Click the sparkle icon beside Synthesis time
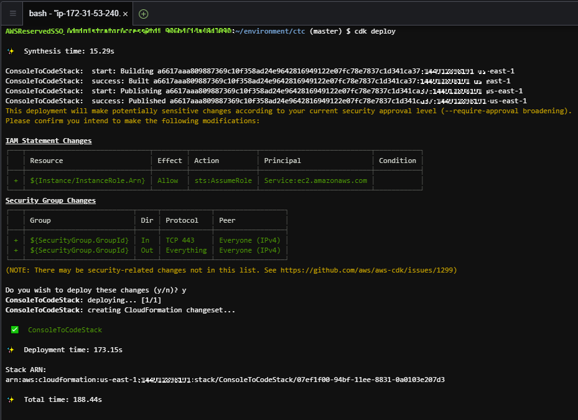This screenshot has height=420, width=578. (x=10, y=51)
